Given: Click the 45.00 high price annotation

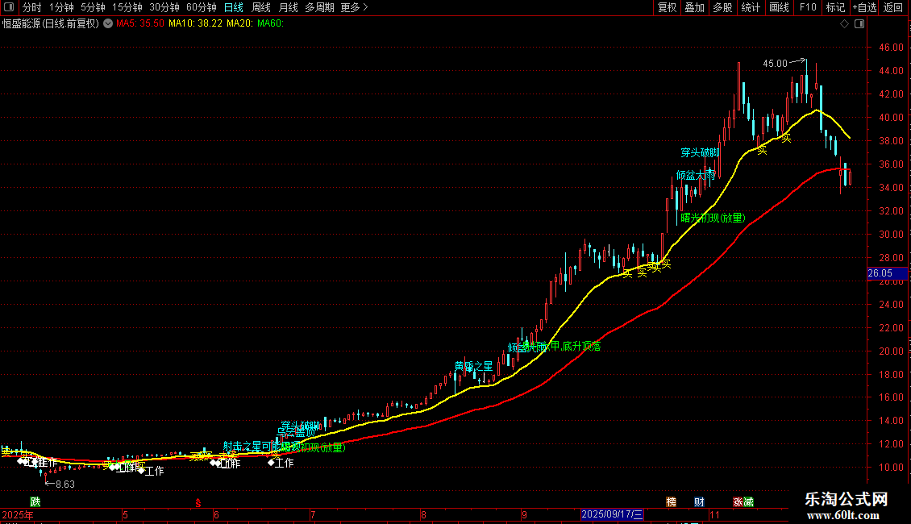Looking at the screenshot, I should click(775, 64).
